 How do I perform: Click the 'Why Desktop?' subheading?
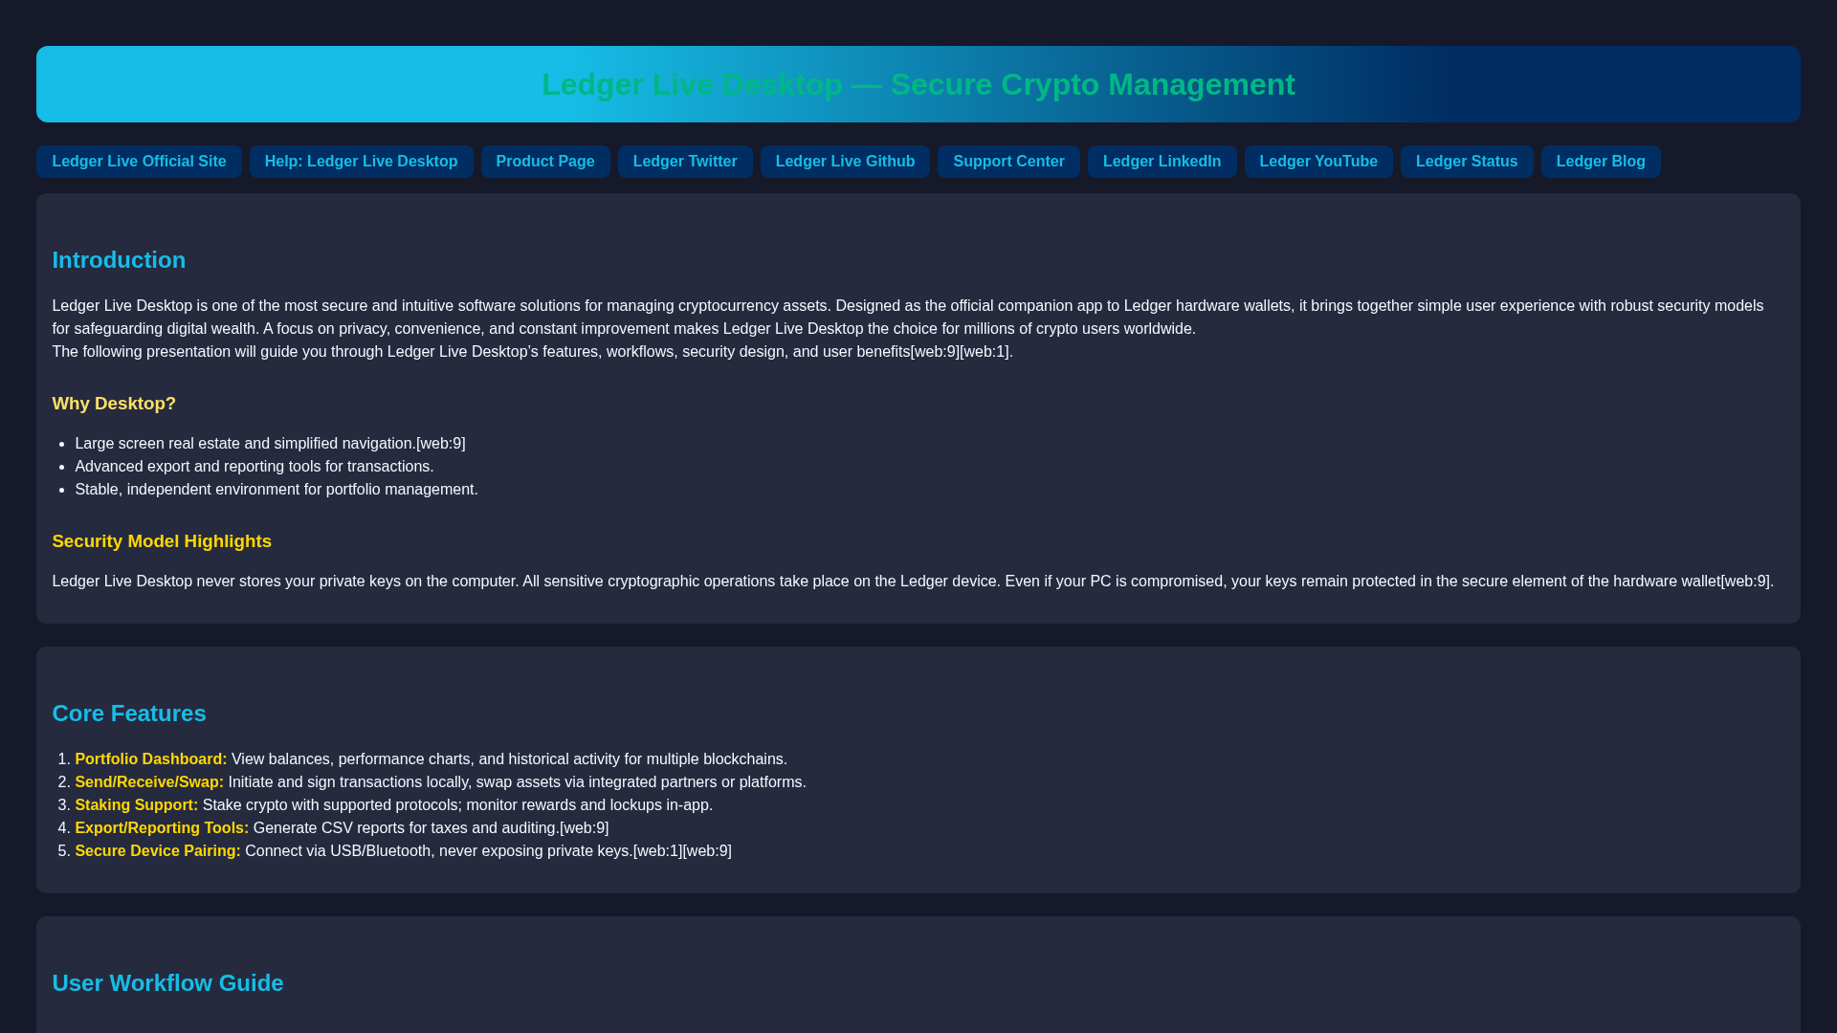114,404
